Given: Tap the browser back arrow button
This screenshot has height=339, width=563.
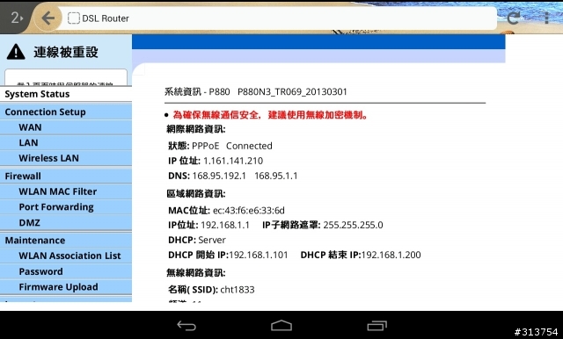Looking at the screenshot, I should tap(48, 18).
